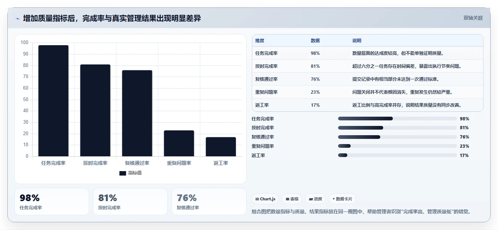Select the 重复问题率 cell in the table
The image size is (498, 230).
pyautogui.click(x=267, y=92)
